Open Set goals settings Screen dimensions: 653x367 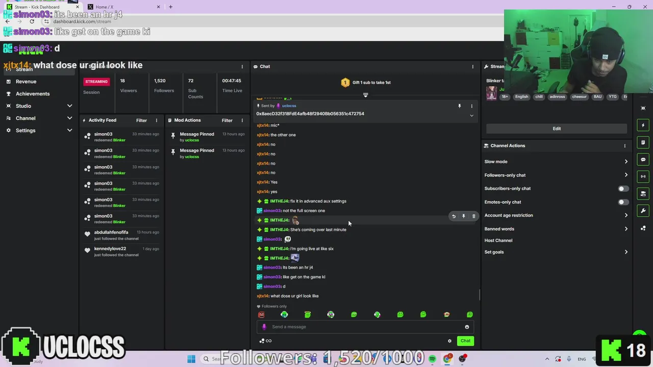(x=557, y=252)
